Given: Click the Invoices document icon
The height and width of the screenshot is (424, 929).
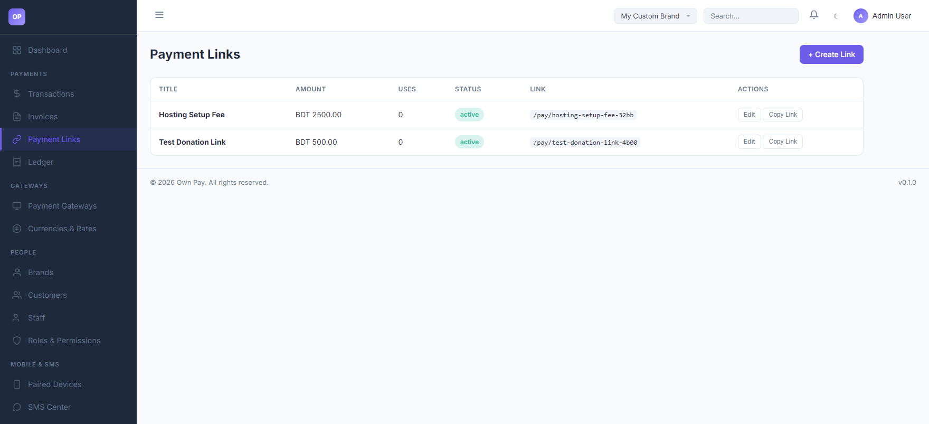Looking at the screenshot, I should (x=17, y=117).
